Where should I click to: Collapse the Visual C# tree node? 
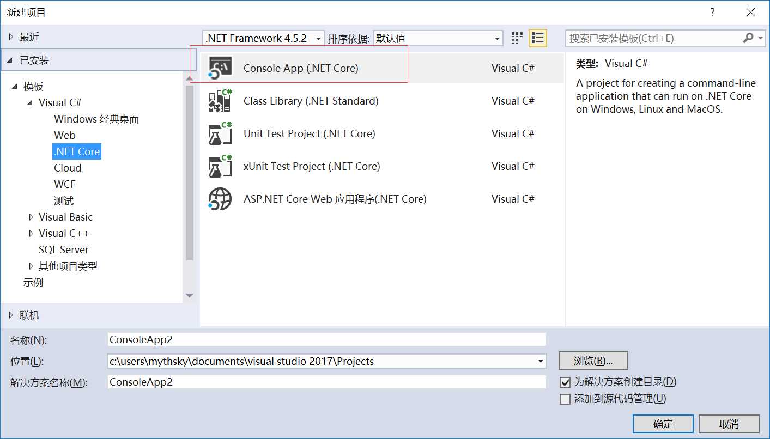tap(31, 103)
